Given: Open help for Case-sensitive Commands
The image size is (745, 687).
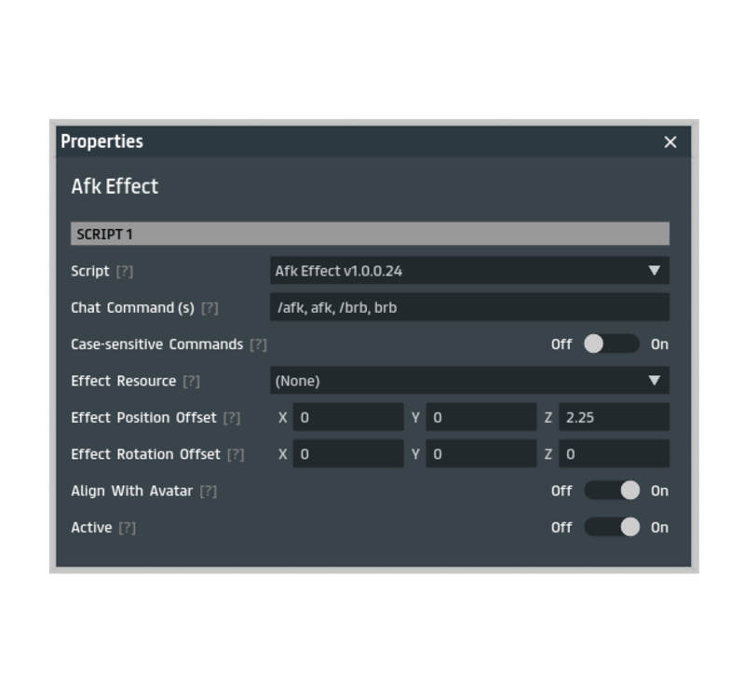Looking at the screenshot, I should 258,344.
